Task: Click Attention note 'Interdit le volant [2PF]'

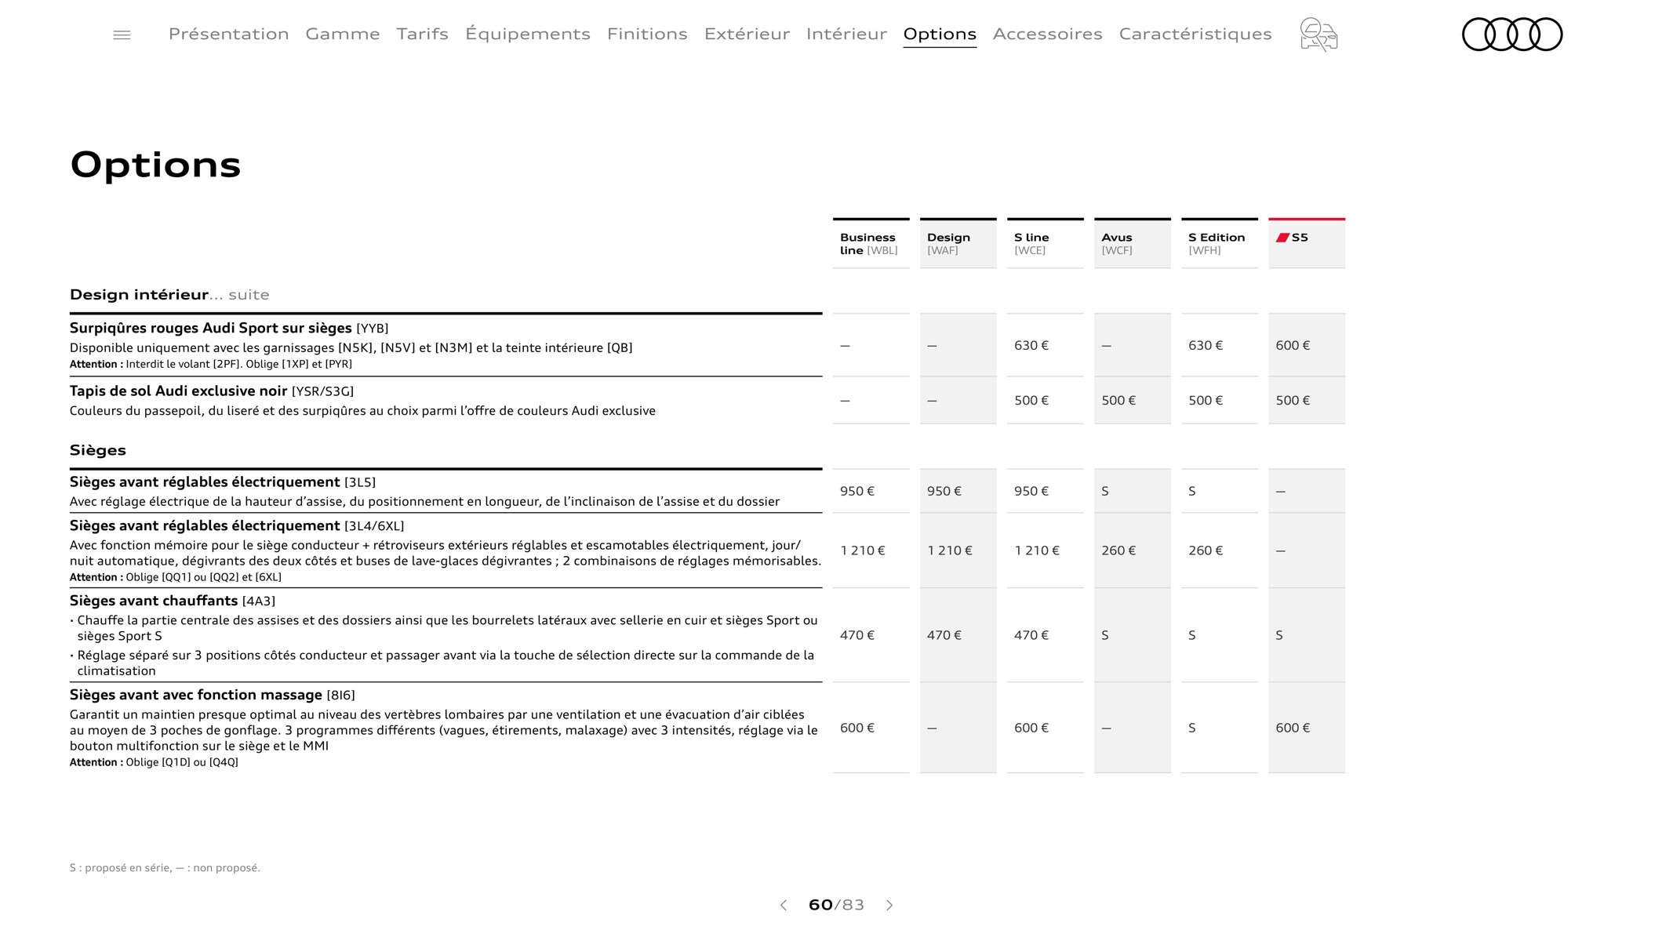Action: click(211, 364)
